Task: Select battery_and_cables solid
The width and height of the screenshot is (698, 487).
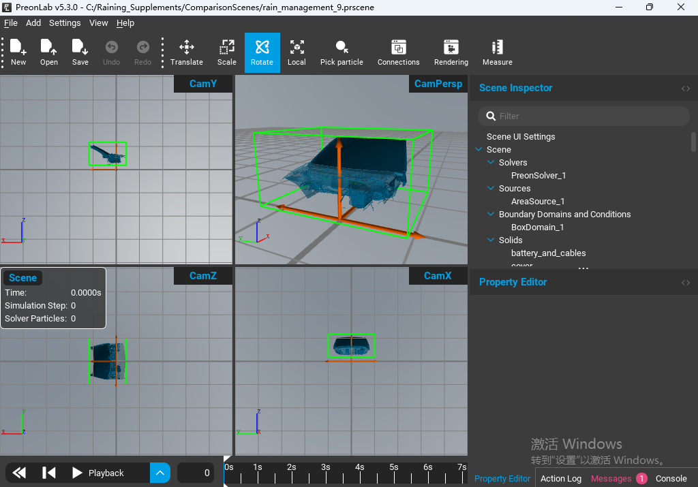Action: (548, 253)
